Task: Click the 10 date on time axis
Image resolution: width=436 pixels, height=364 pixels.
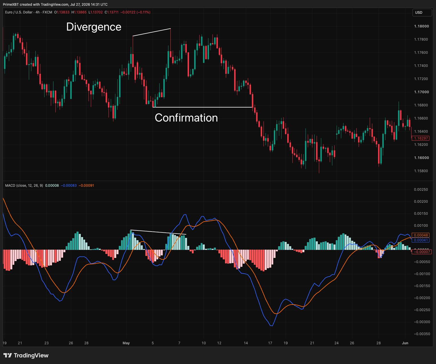Action: [x=204, y=343]
